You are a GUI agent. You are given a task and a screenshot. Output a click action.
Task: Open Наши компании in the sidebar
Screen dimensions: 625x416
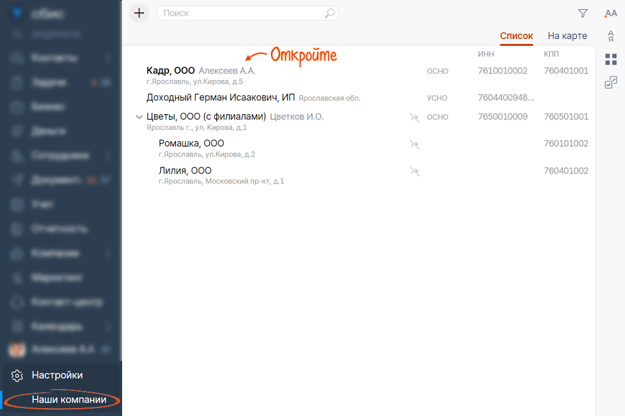(x=69, y=400)
